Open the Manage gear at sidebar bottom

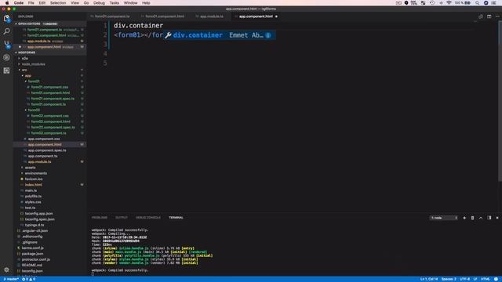click(x=6, y=269)
